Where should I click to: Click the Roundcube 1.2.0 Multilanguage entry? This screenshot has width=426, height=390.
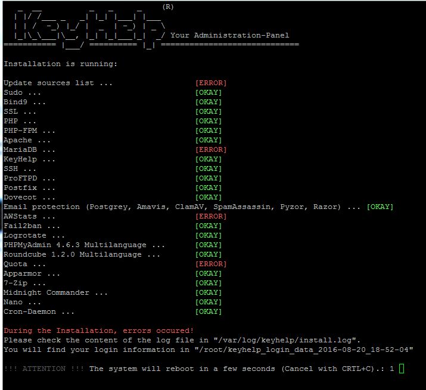[82, 254]
